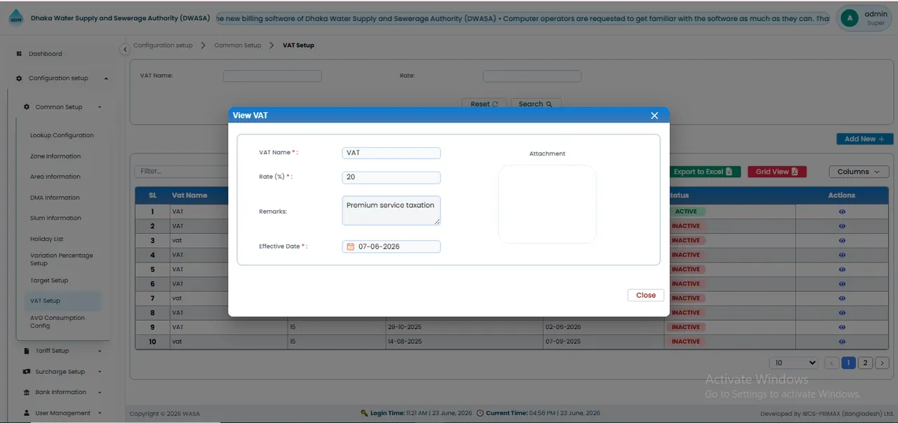Expand the Configuration setup menu

[107, 78]
